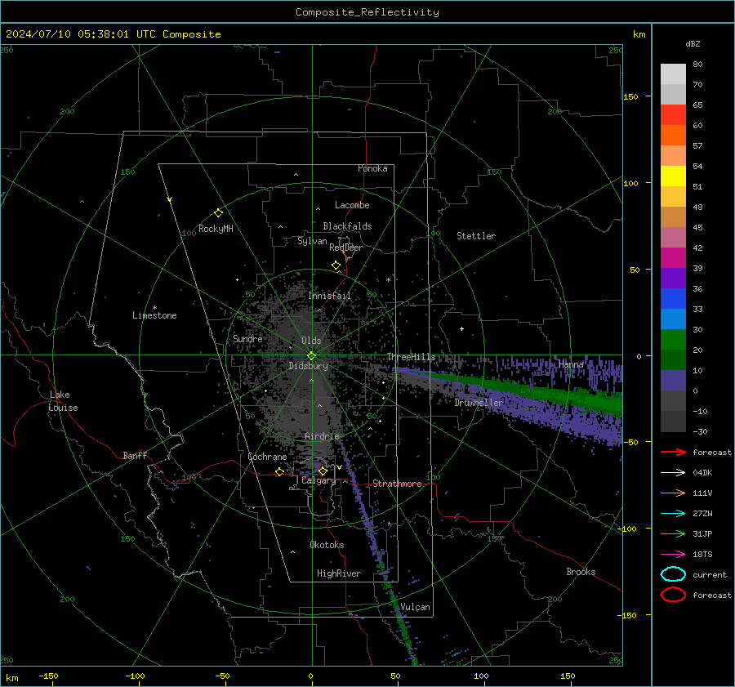Click the green 31JP arrow in legend
This screenshot has height=687, width=735.
[673, 533]
